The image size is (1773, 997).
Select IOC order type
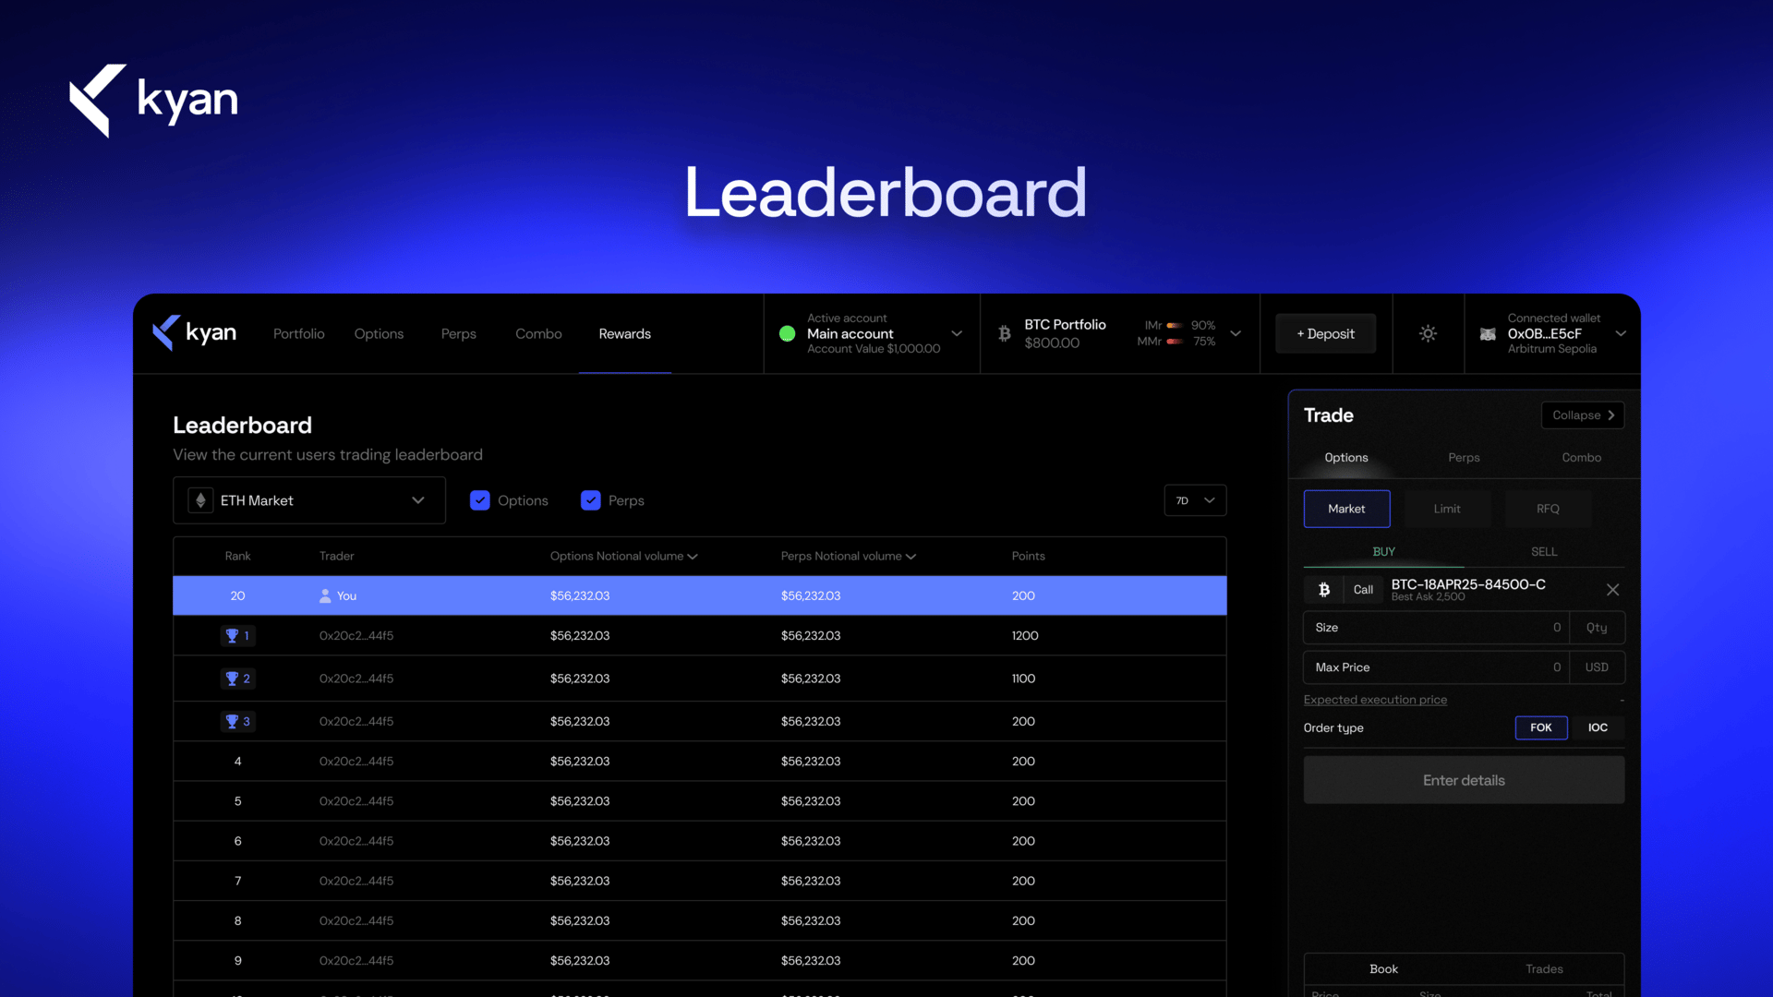point(1598,727)
